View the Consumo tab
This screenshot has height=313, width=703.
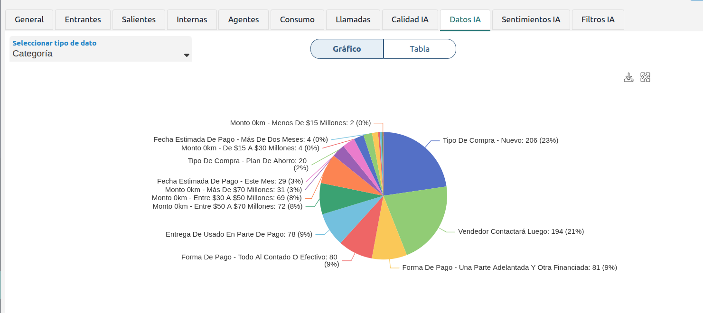pos(297,19)
